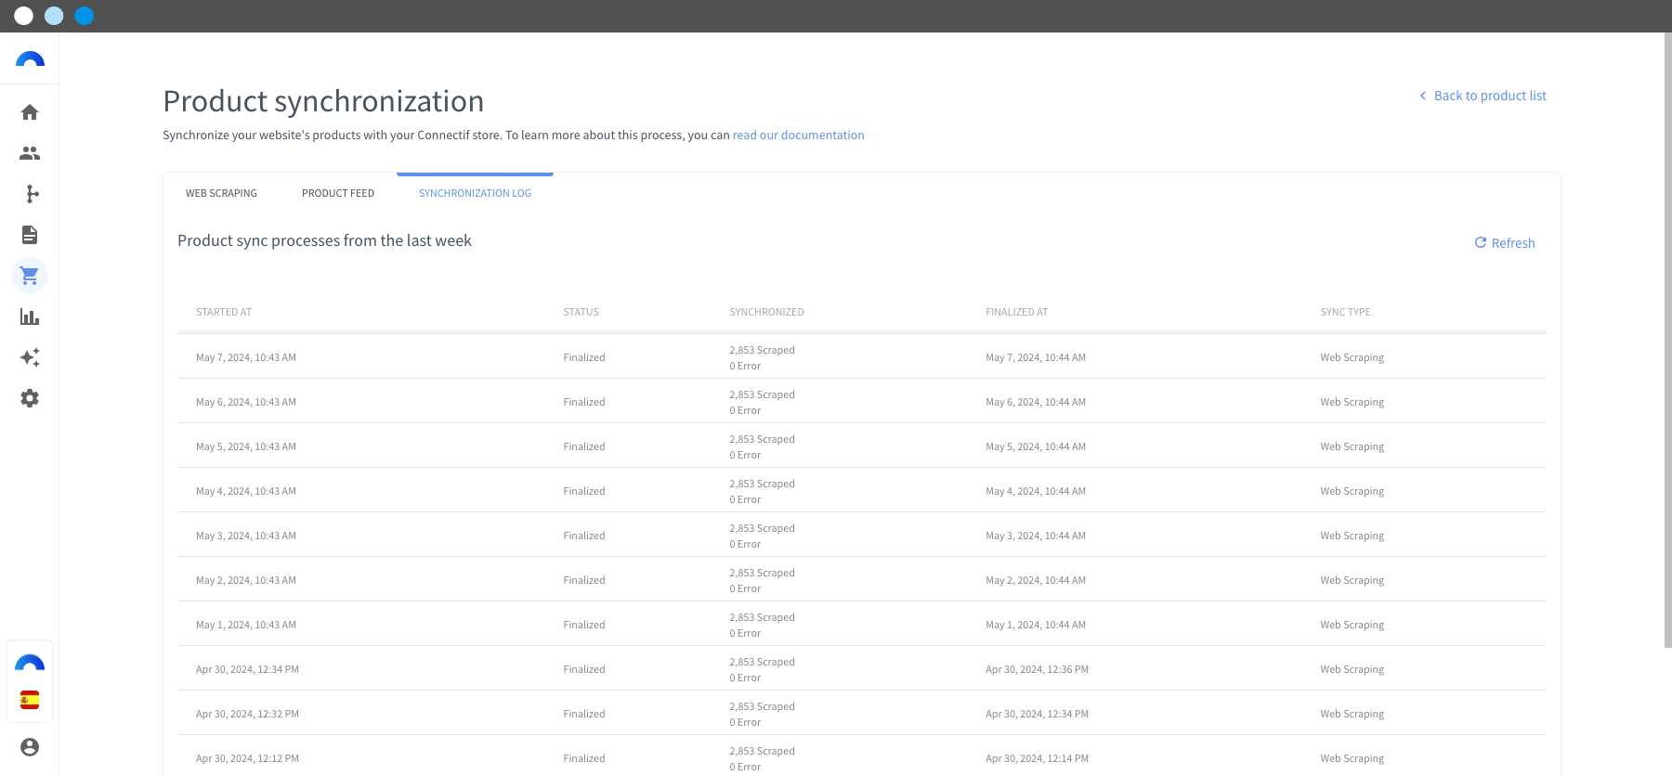Click finalized time May 4, 2024, 10:44 AM
This screenshot has height=775, width=1672.
click(x=1036, y=491)
